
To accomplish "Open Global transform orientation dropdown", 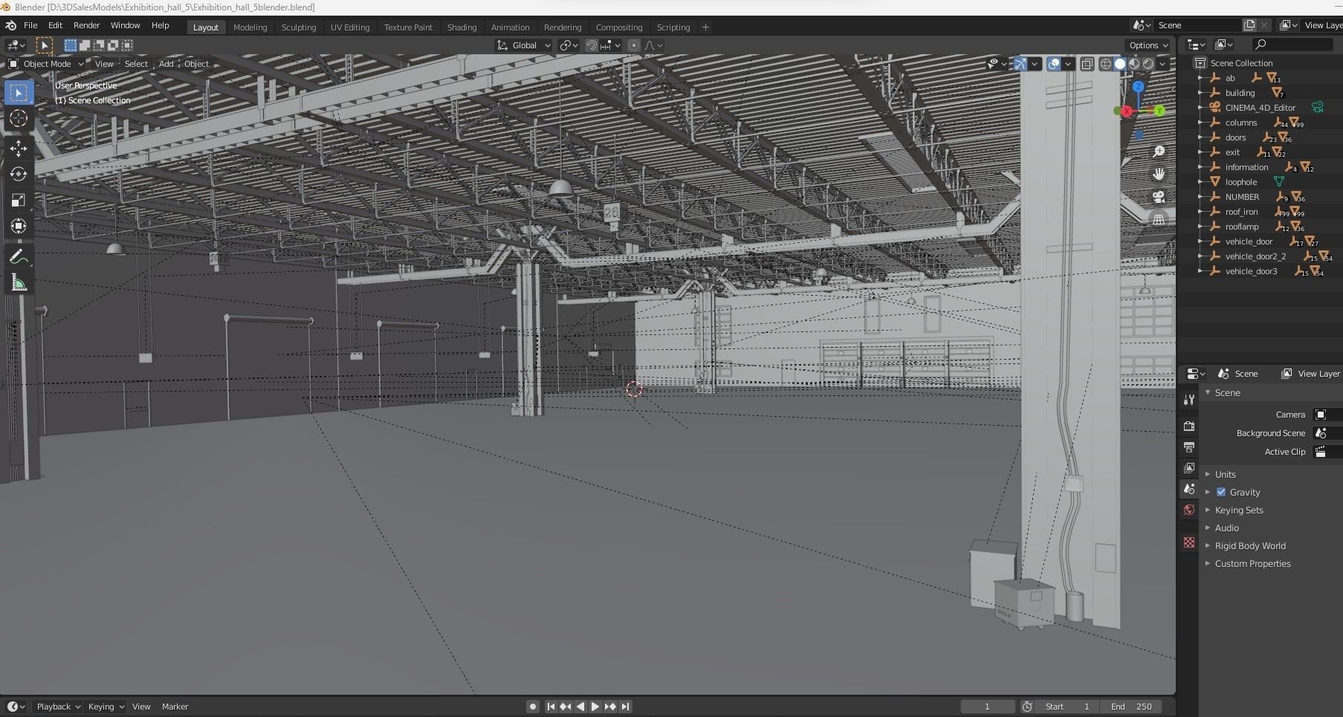I will click(x=524, y=45).
